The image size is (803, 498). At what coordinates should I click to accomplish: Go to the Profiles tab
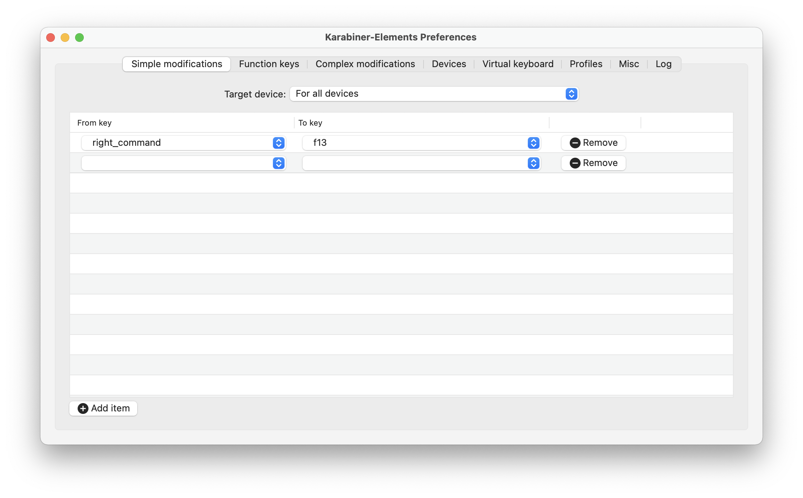[x=586, y=64]
